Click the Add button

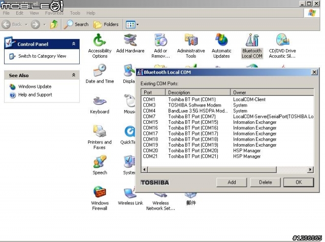tap(232, 182)
